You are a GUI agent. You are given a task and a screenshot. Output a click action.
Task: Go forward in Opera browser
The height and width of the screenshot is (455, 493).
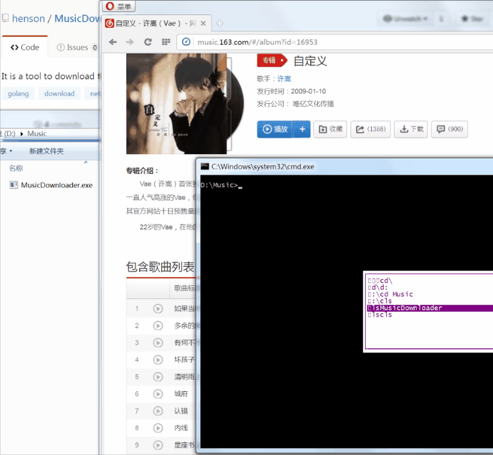point(130,42)
